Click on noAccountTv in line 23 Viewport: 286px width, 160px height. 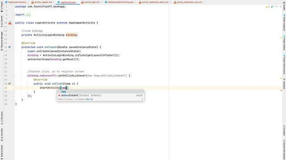point(48,76)
